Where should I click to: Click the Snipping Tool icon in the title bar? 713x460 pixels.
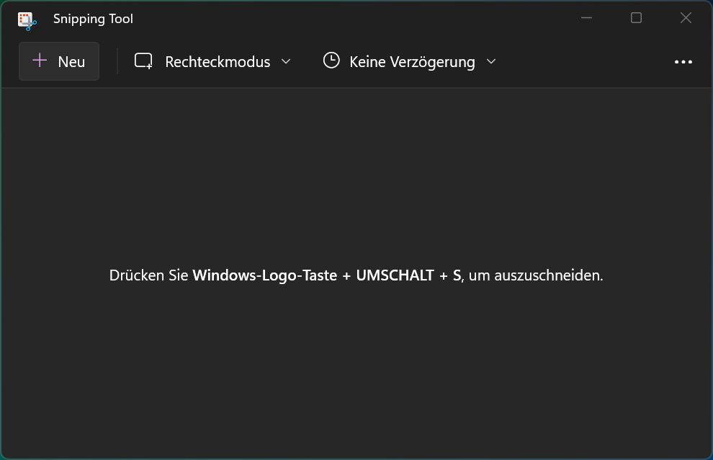27,19
